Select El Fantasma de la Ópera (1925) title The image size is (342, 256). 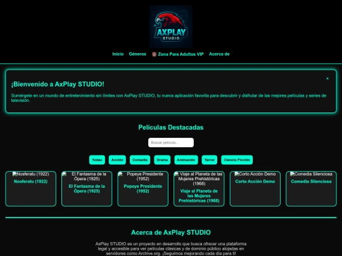click(87, 189)
